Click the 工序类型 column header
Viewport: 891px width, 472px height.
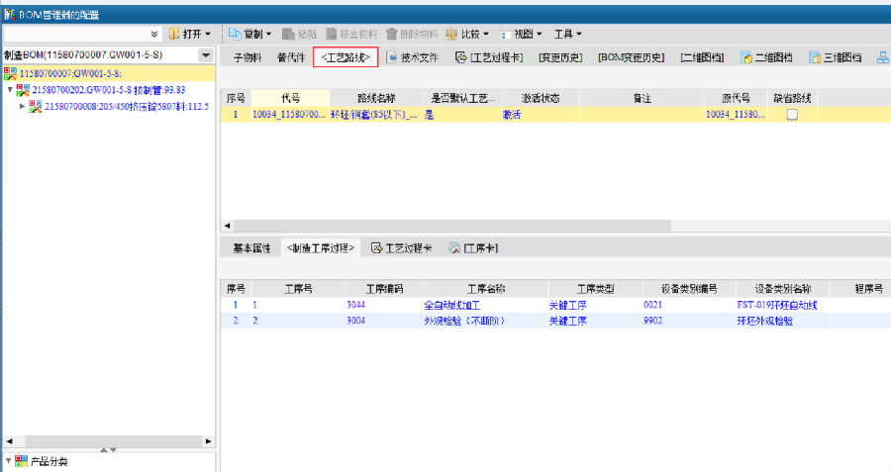(x=596, y=289)
